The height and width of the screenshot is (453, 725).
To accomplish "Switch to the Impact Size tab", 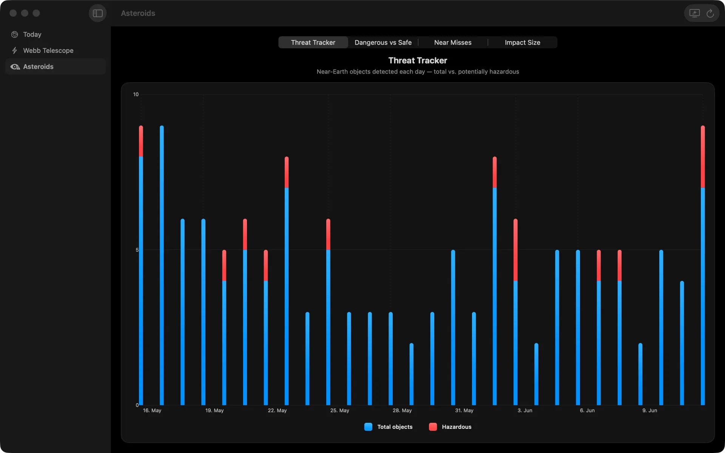I will coord(522,42).
